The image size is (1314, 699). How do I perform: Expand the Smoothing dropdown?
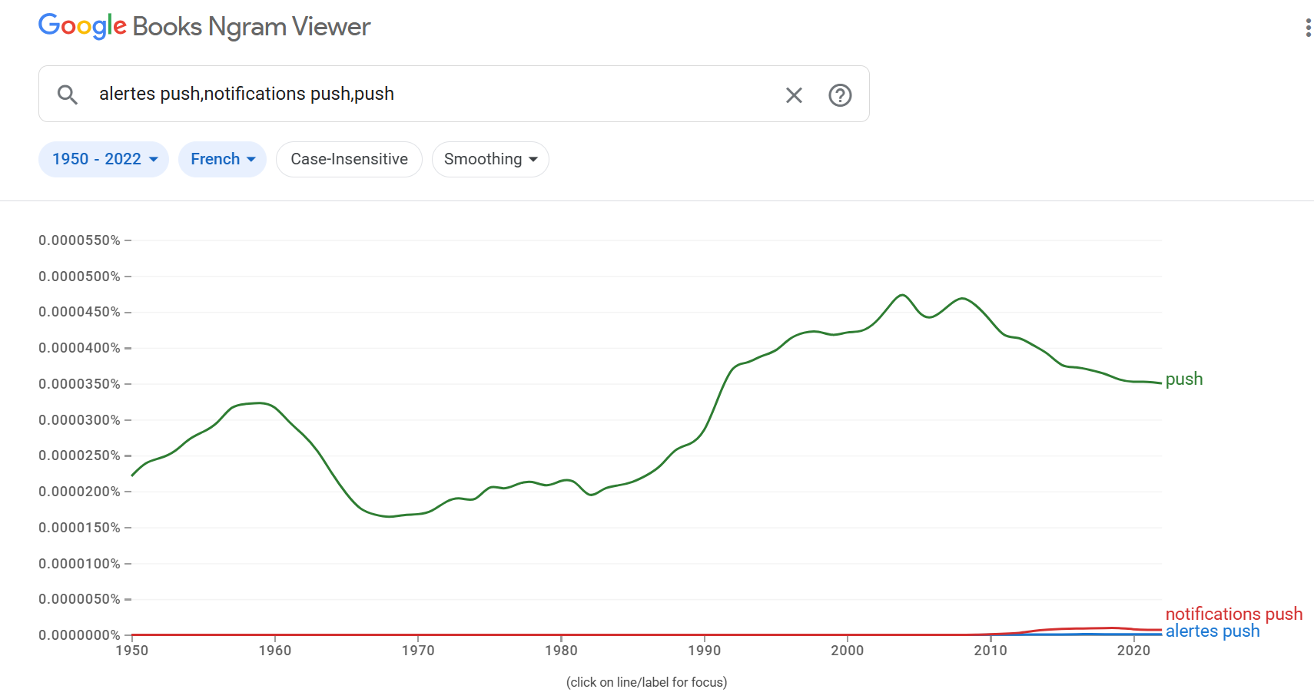pos(490,159)
